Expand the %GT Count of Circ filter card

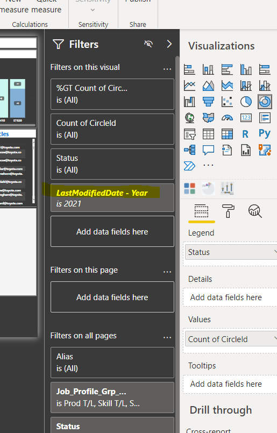point(112,94)
